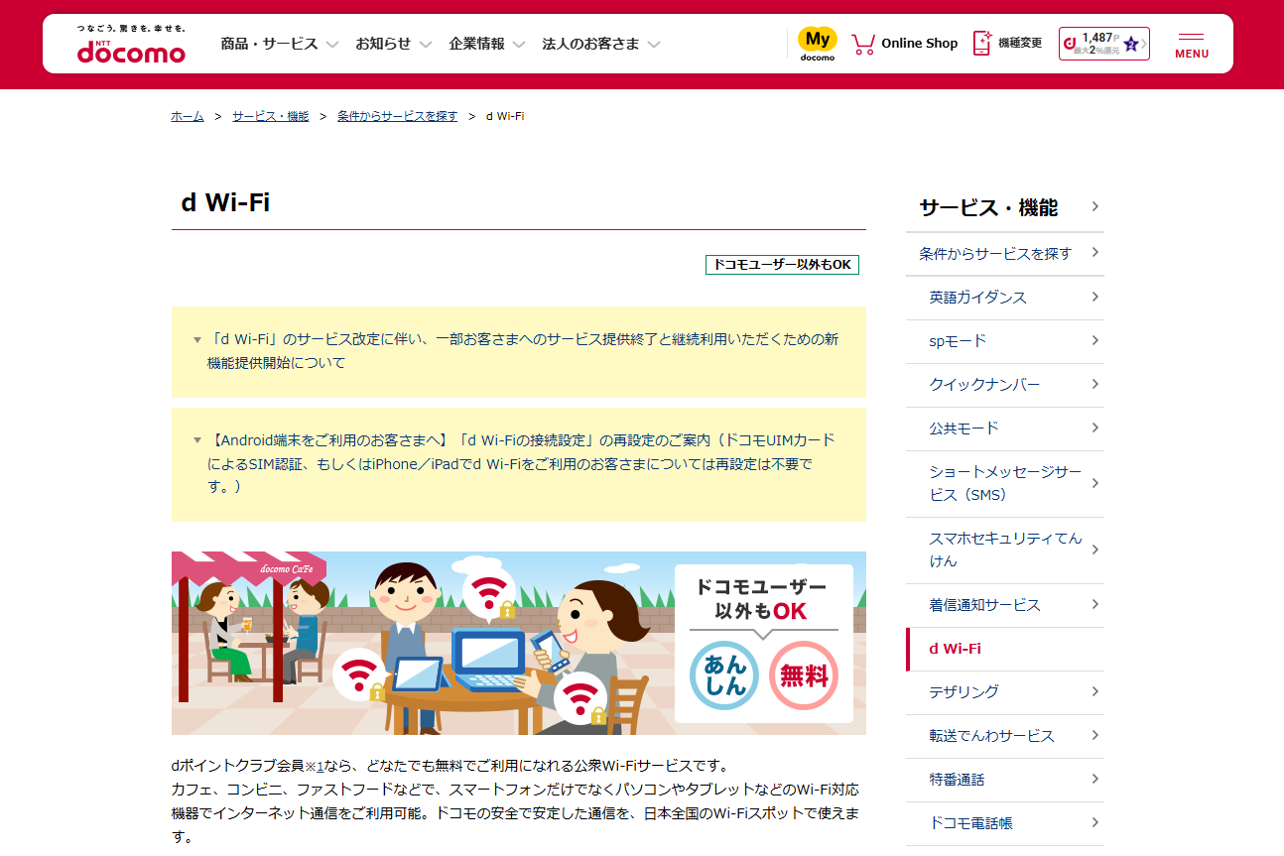Click the paragraph line starting with dポイントクラブ会員
Image resolution: width=1284 pixels, height=856 pixels.
tap(450, 766)
